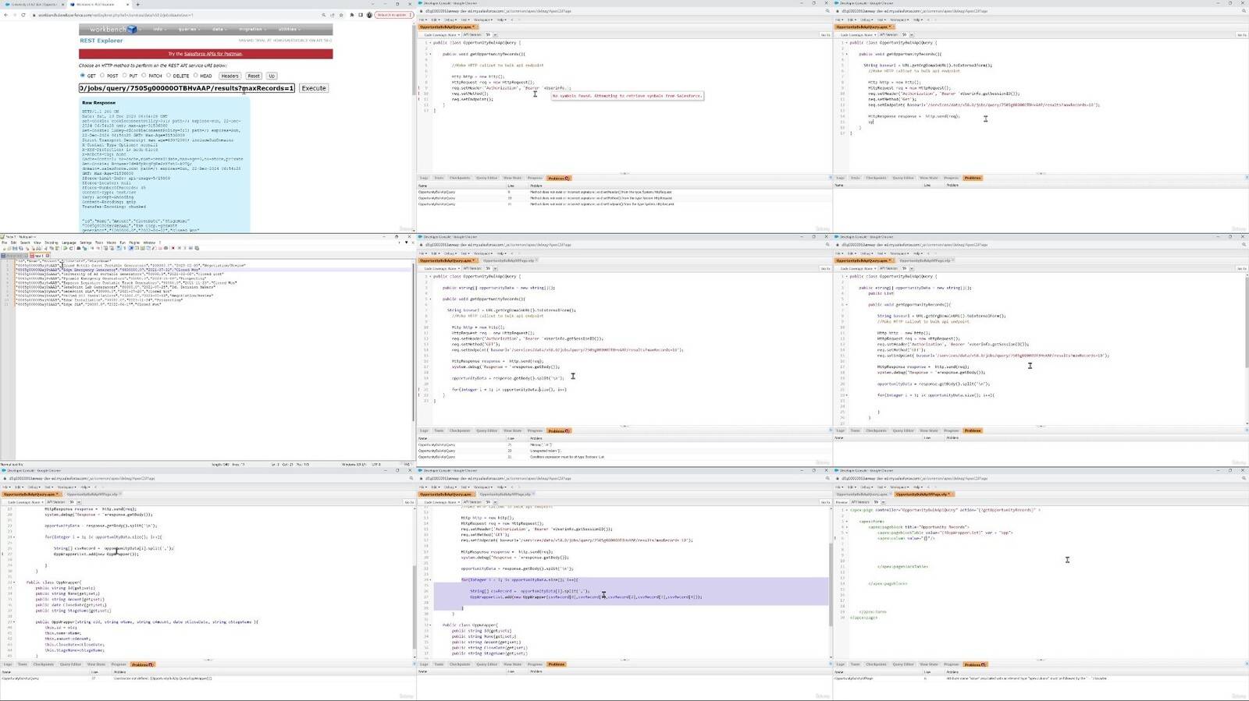Click the Notepad++ Undo toolbar icon
1249x701 pixels.
pyautogui.click(x=65, y=248)
